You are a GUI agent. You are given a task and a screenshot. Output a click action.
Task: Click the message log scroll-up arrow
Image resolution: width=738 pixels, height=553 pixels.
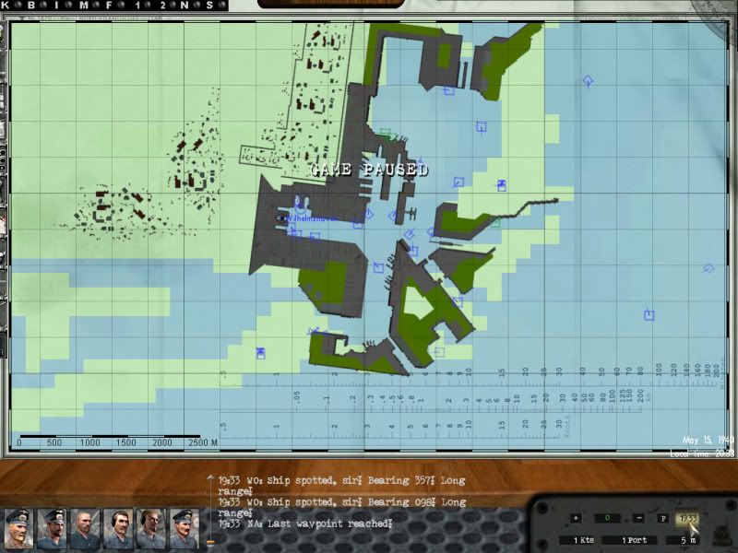pos(210,479)
